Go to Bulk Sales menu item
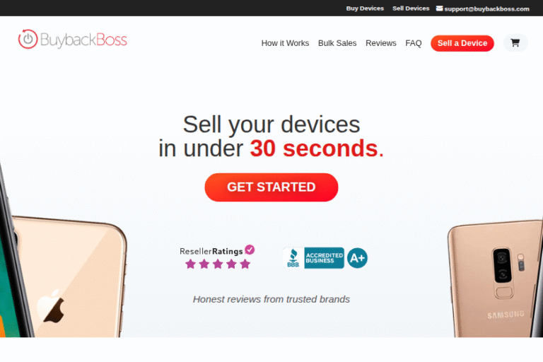 point(337,43)
